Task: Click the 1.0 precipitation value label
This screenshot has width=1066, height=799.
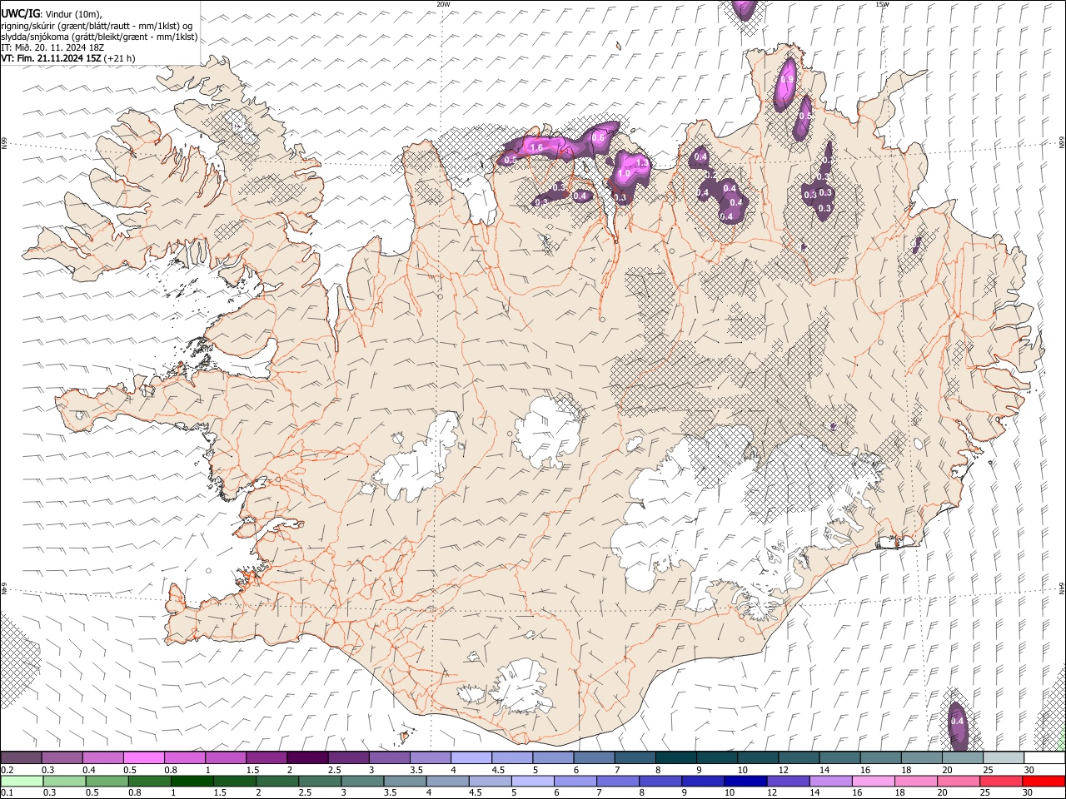Action: tap(624, 173)
